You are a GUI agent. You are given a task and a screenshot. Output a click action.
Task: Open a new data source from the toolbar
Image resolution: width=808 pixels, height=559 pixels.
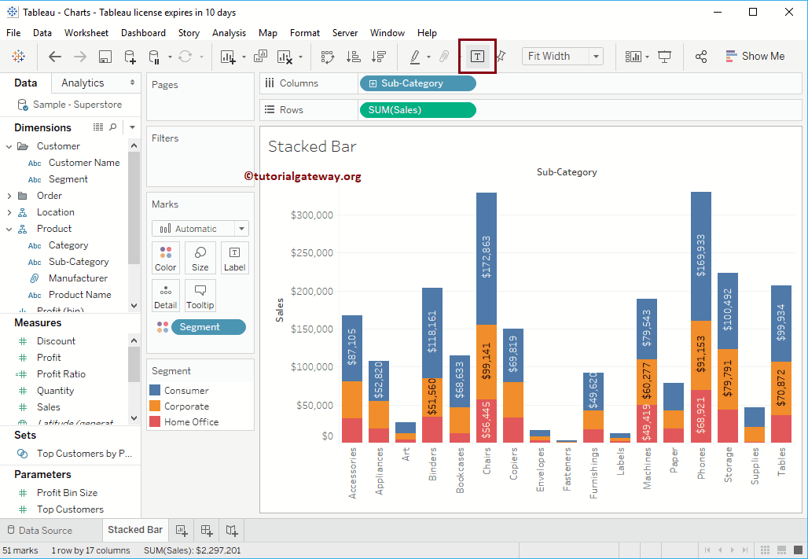point(130,56)
